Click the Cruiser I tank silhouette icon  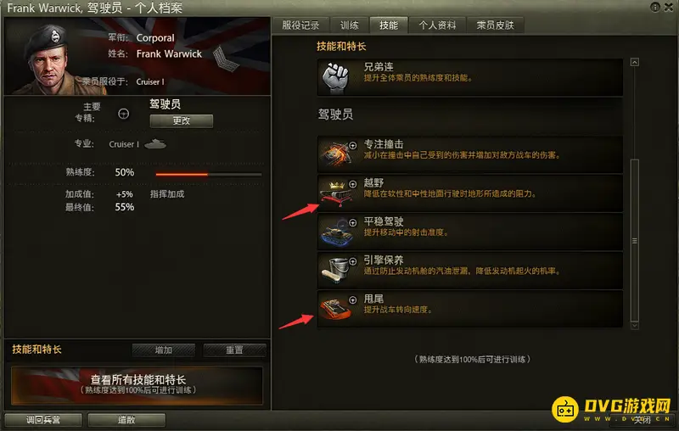click(155, 143)
